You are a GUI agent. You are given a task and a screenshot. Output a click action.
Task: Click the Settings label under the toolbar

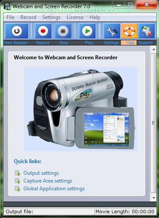pyautogui.click(x=111, y=43)
